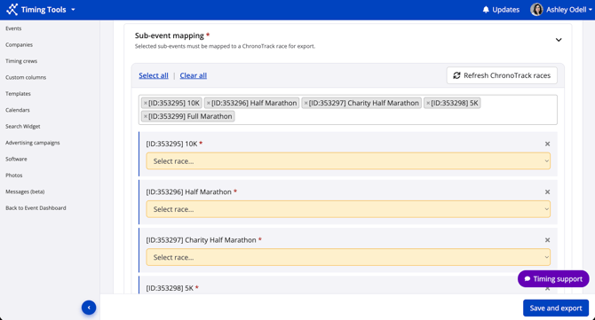Click the [ID:353296] Half Marathon row label
The width and height of the screenshot is (595, 320).
tap(188, 192)
